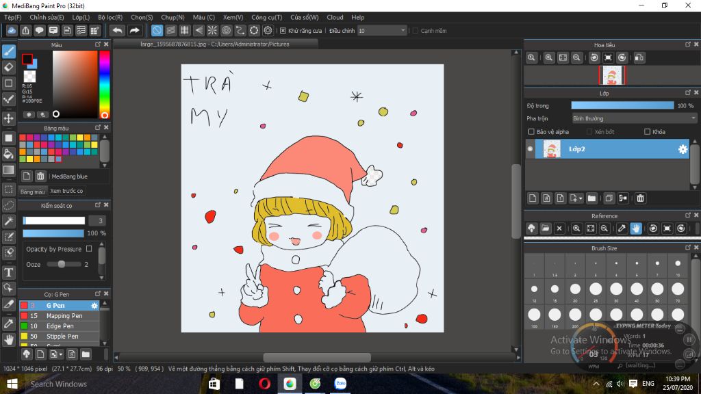Open G Pen brush settings gear

[94, 306]
